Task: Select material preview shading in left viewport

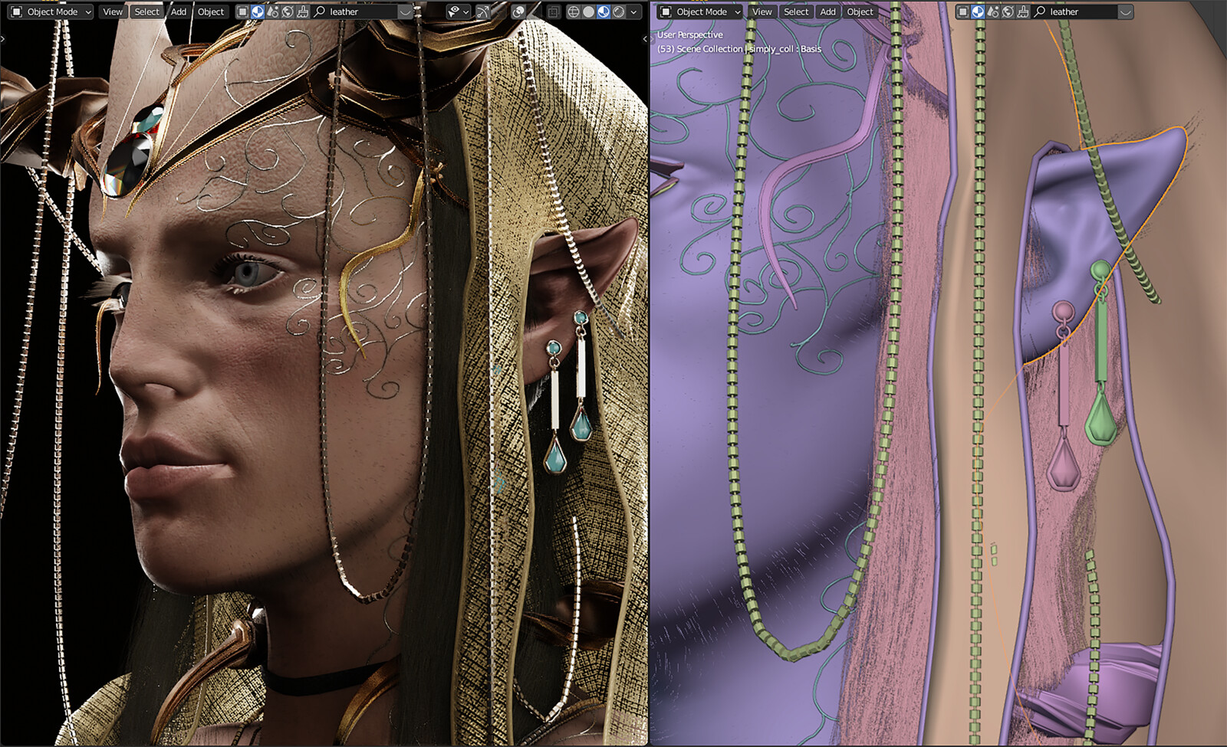Action: pyautogui.click(x=604, y=11)
